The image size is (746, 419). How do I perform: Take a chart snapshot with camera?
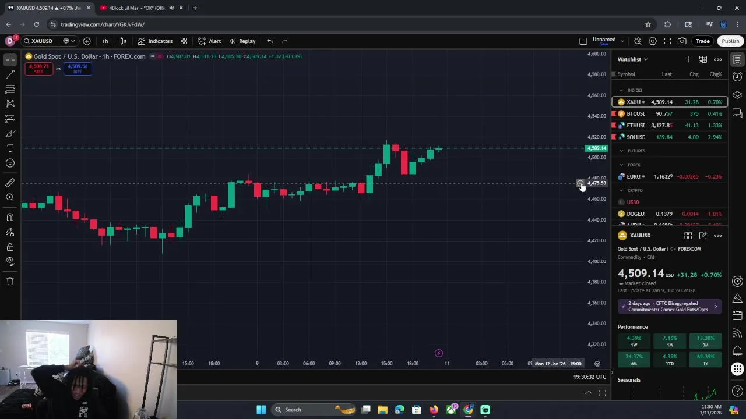click(x=682, y=41)
